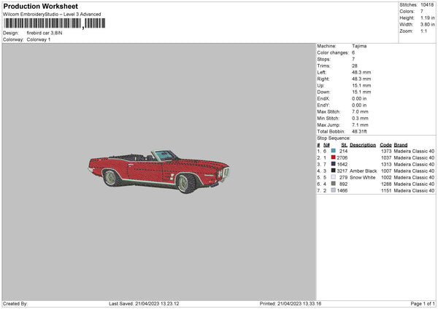Screen dimensions: 438x309
Task: Click the Max Jump value 7.1 mm
Action: point(360,125)
